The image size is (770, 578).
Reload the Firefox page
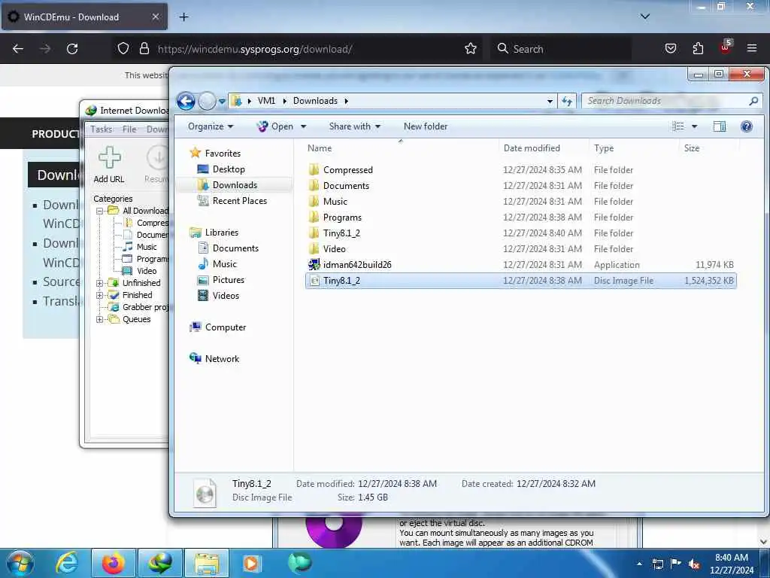(x=72, y=49)
